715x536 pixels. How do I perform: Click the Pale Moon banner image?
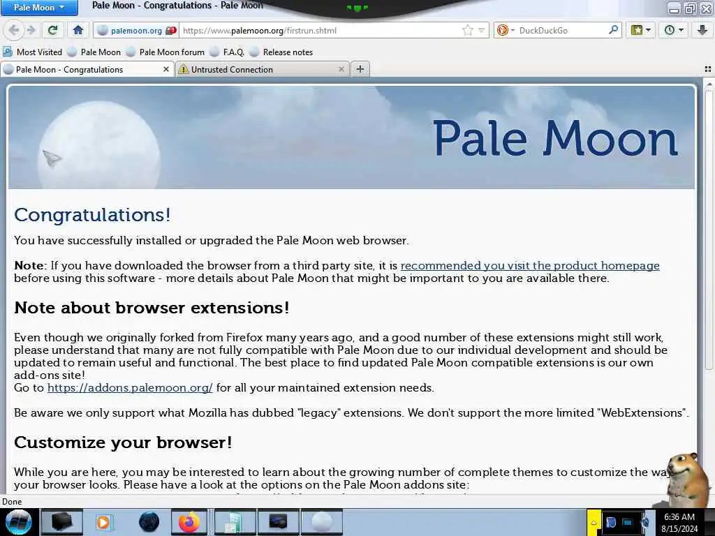352,137
